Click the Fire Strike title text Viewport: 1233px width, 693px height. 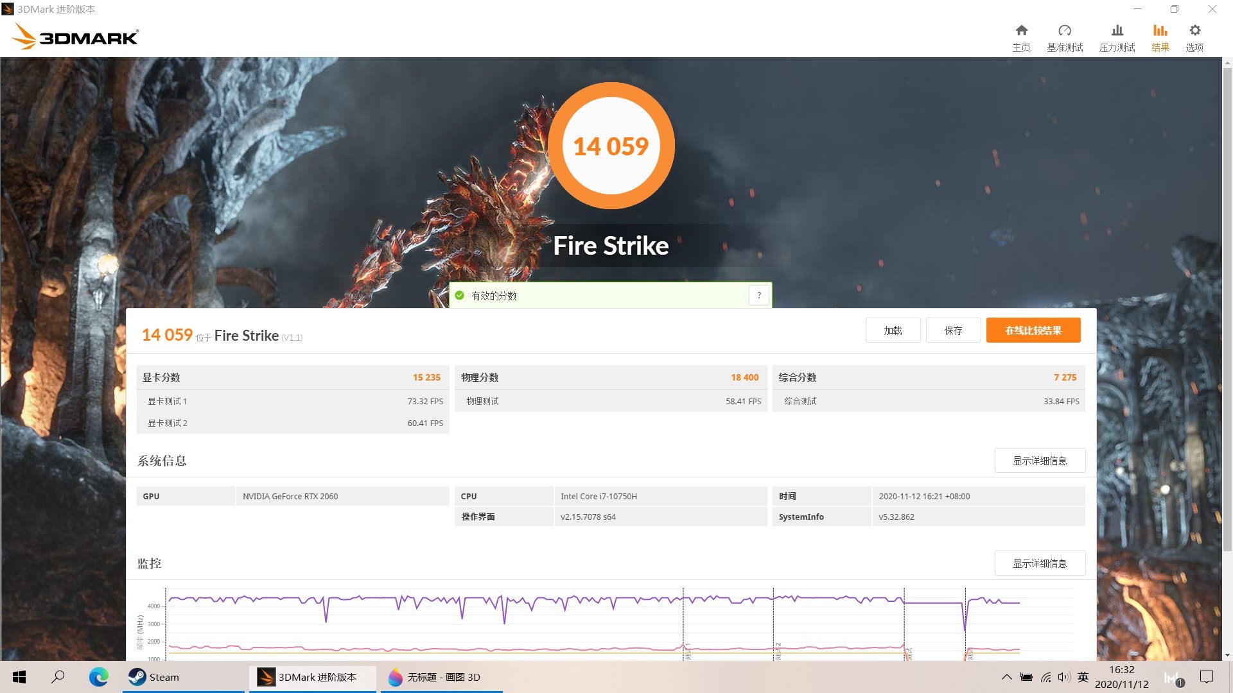tap(611, 246)
